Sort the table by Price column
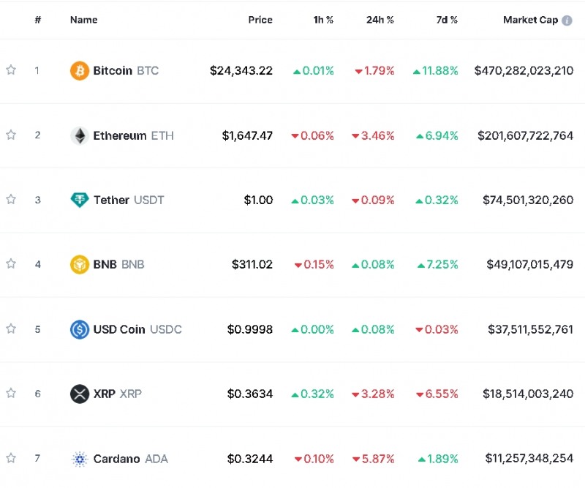The height and width of the screenshot is (488, 585). click(x=260, y=20)
